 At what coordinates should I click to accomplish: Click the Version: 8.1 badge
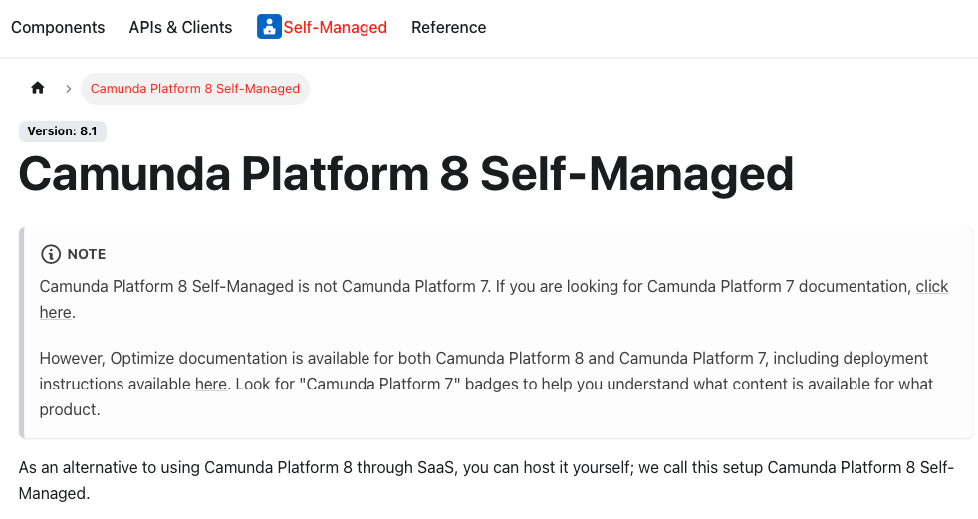tap(62, 131)
